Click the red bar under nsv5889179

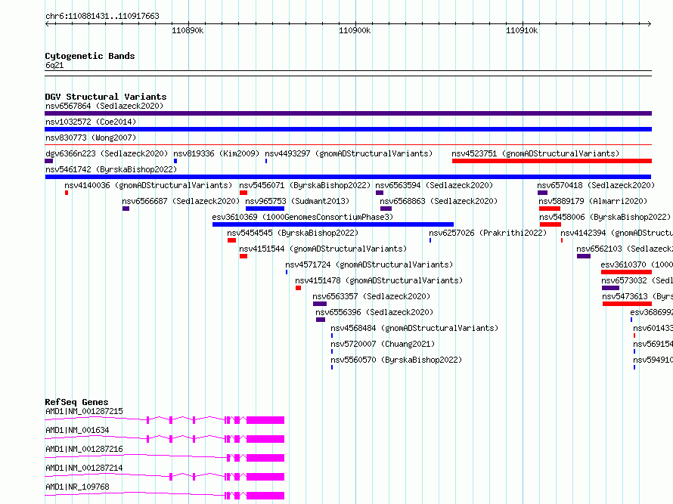click(550, 209)
